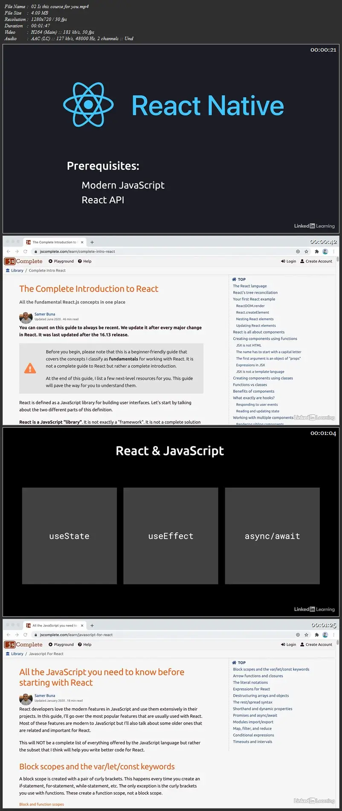The width and height of the screenshot is (342, 811).
Task: Close the 'All the JavaScript you need to' tab
Action: click(x=82, y=625)
